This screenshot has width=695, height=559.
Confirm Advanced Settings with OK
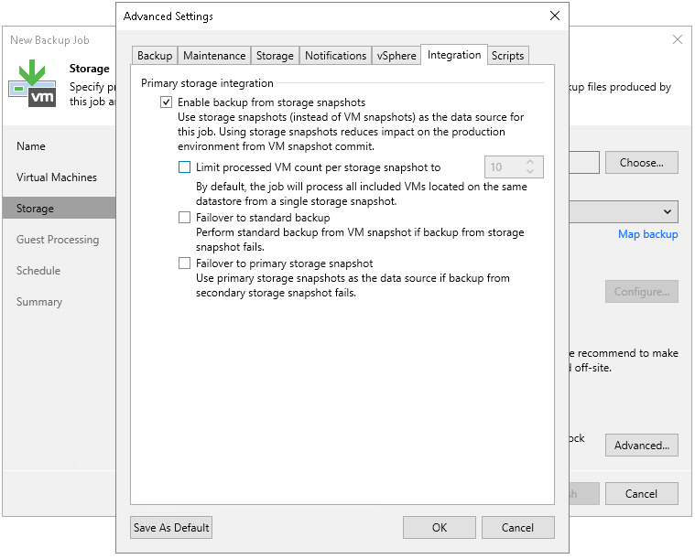tap(440, 528)
